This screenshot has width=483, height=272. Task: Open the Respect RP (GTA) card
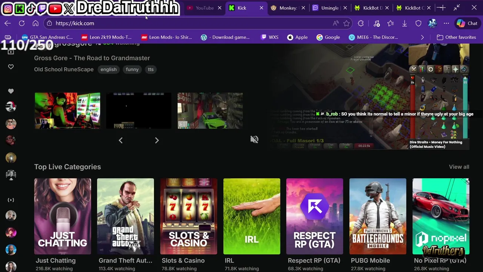click(x=315, y=216)
